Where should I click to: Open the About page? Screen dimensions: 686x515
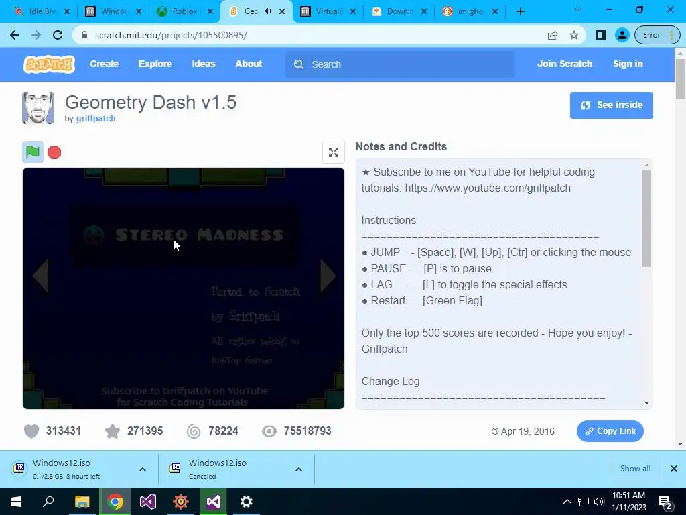click(249, 64)
